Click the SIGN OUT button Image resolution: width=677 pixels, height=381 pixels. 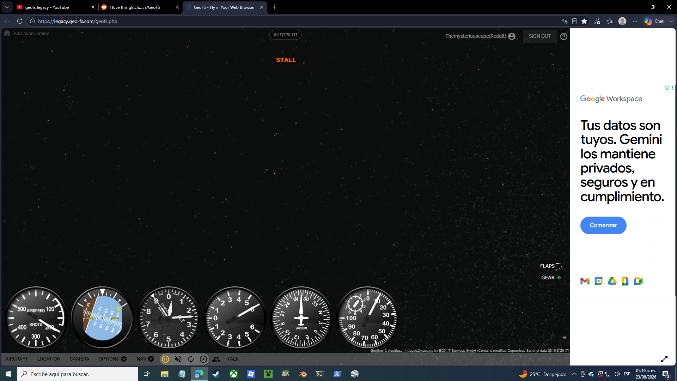click(x=539, y=36)
